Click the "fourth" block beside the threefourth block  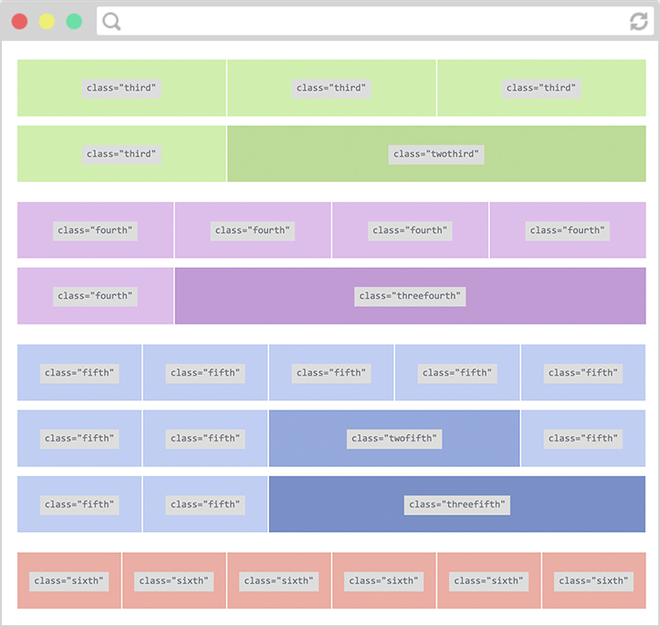[95, 296]
